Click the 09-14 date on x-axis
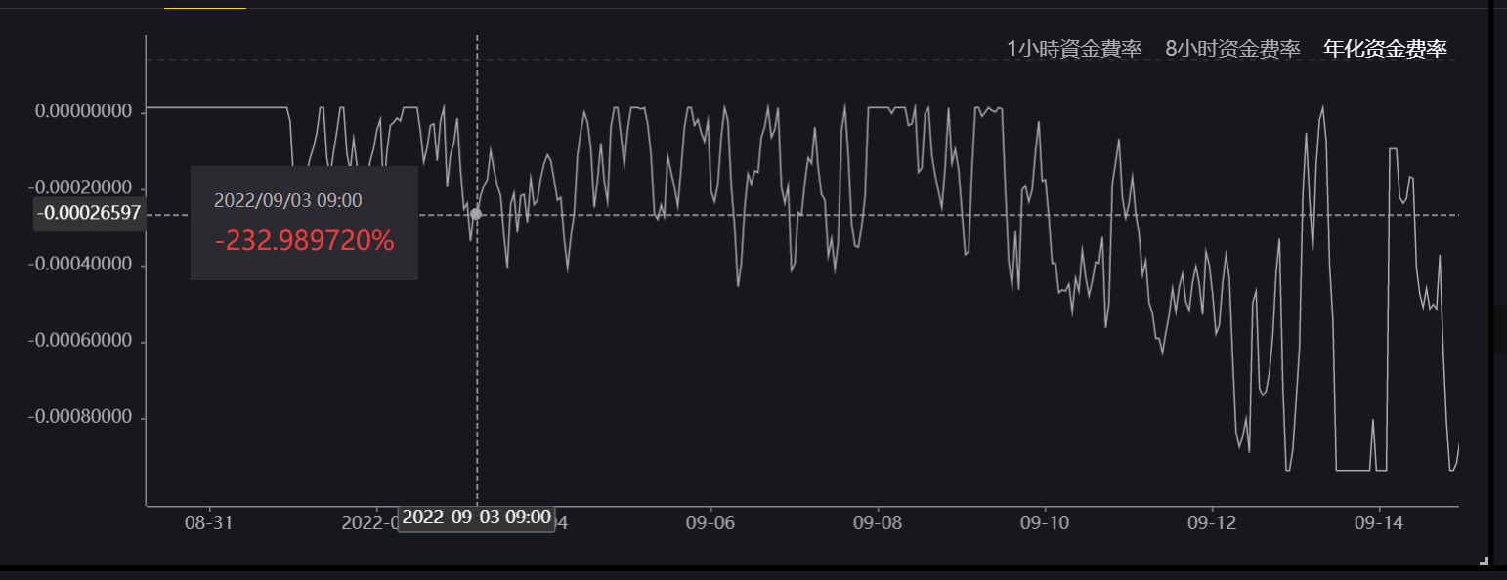This screenshot has height=580, width=1507. [1378, 522]
